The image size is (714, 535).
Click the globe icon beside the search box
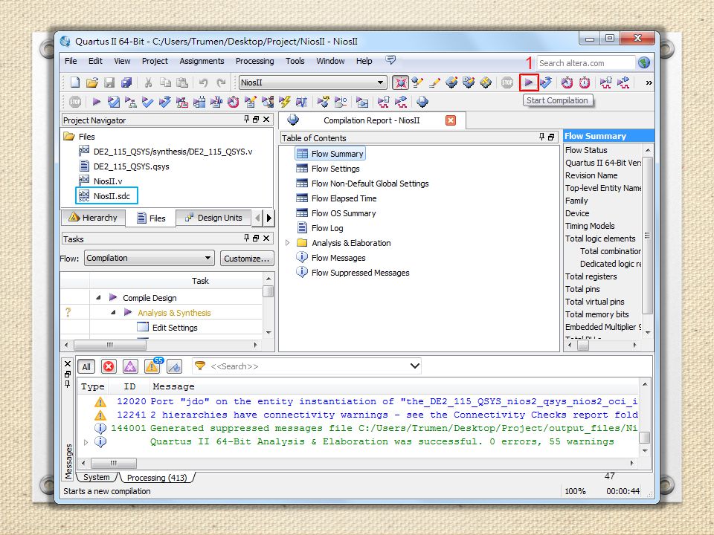(644, 62)
